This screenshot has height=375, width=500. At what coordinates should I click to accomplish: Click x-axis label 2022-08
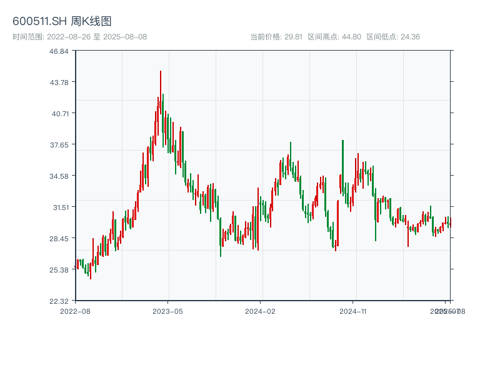75,311
